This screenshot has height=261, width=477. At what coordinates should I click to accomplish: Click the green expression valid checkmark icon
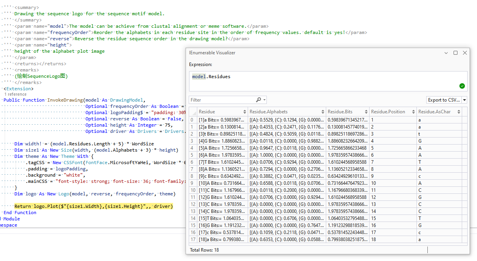click(x=462, y=86)
